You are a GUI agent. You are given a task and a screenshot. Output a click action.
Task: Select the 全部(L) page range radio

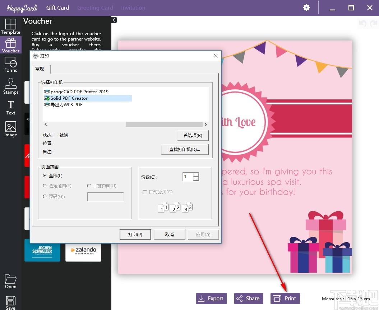pos(52,175)
